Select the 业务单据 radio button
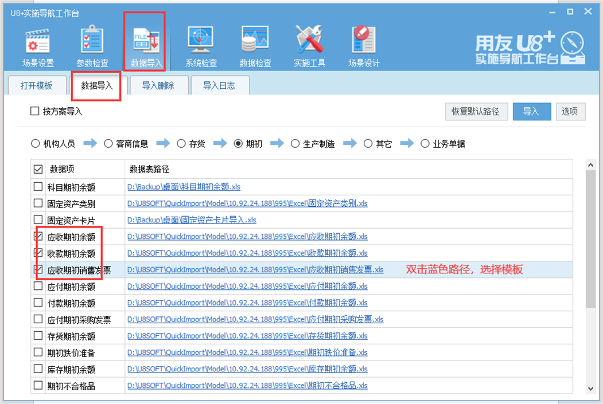The height and width of the screenshot is (404, 603). 425,144
